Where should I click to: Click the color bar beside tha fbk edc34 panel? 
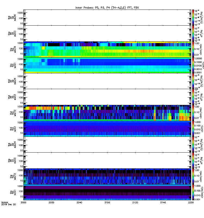pyautogui.click(x=193, y=49)
